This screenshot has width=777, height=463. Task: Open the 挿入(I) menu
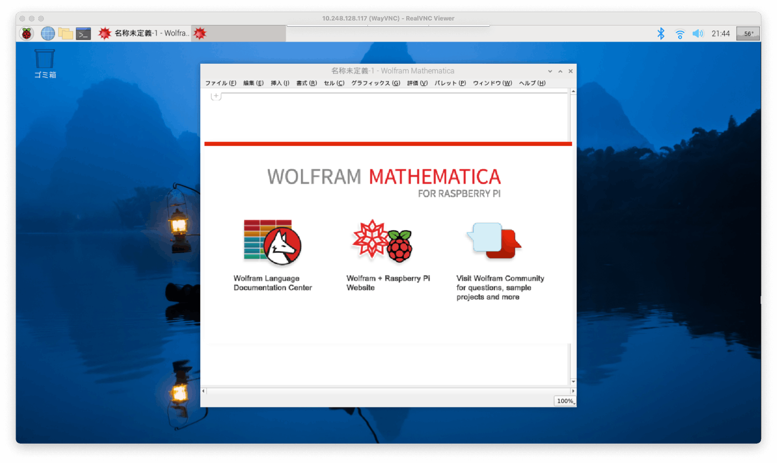[280, 83]
